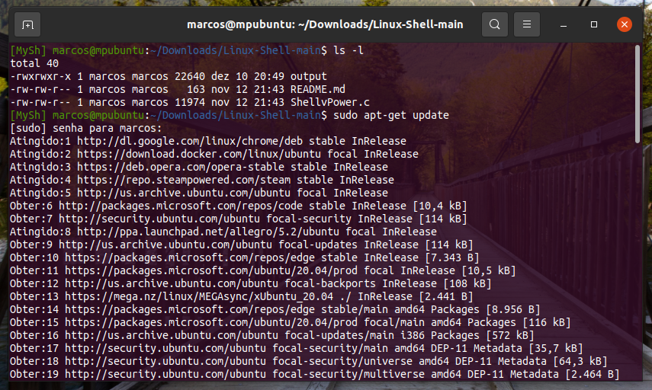Click the Obter:11 ubuntu/20.04/prod InRelease URL

pos(211,270)
